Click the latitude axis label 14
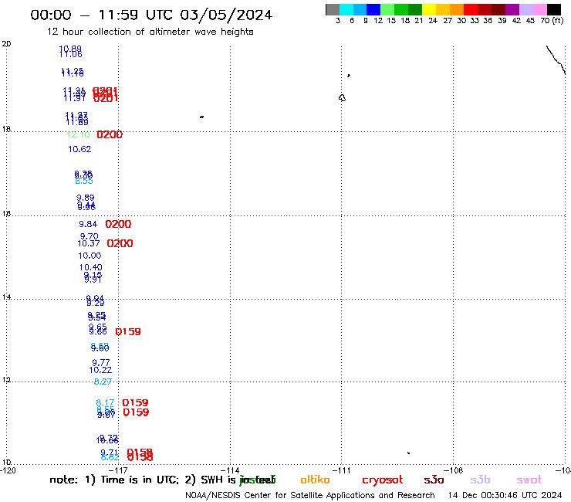Viewport: 571px width, 502px height. pos(6,297)
